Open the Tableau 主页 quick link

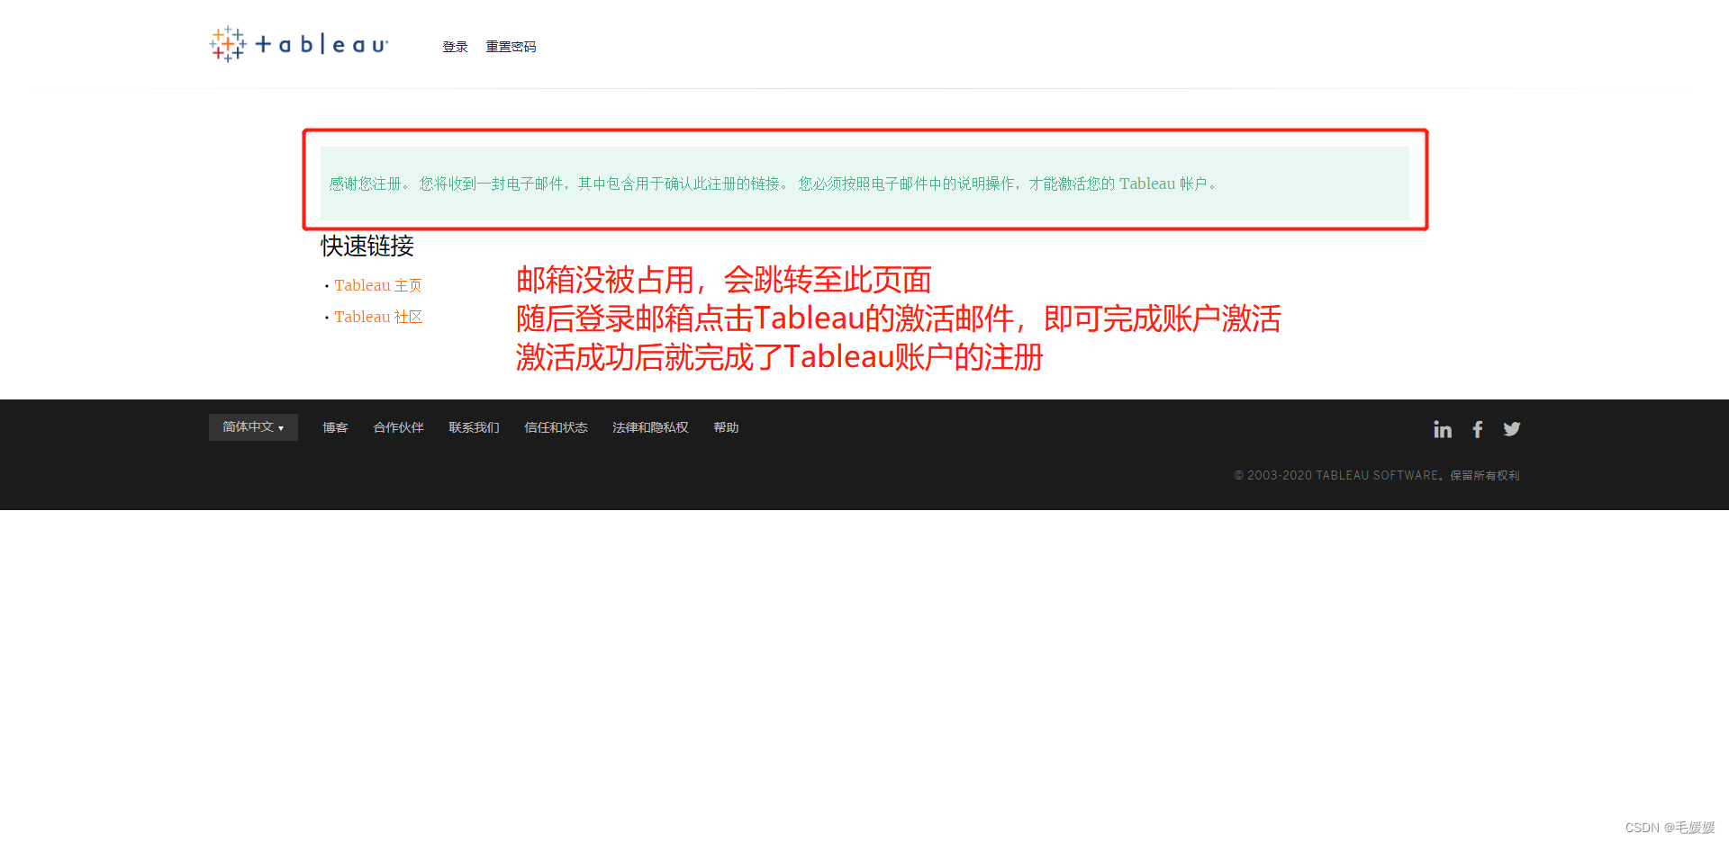[x=378, y=285]
